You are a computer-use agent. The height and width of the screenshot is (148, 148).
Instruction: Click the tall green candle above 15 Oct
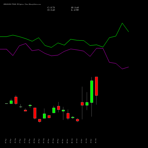click(x=92, y=92)
